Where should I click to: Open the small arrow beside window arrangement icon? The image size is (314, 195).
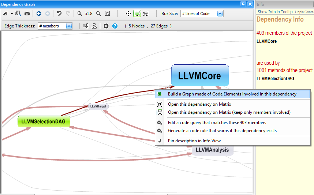12,14
